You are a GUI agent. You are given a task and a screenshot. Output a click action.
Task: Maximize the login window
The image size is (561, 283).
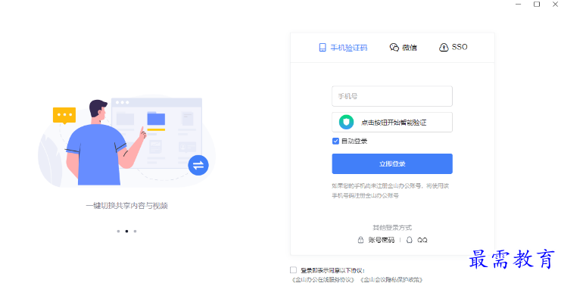coord(537,5)
